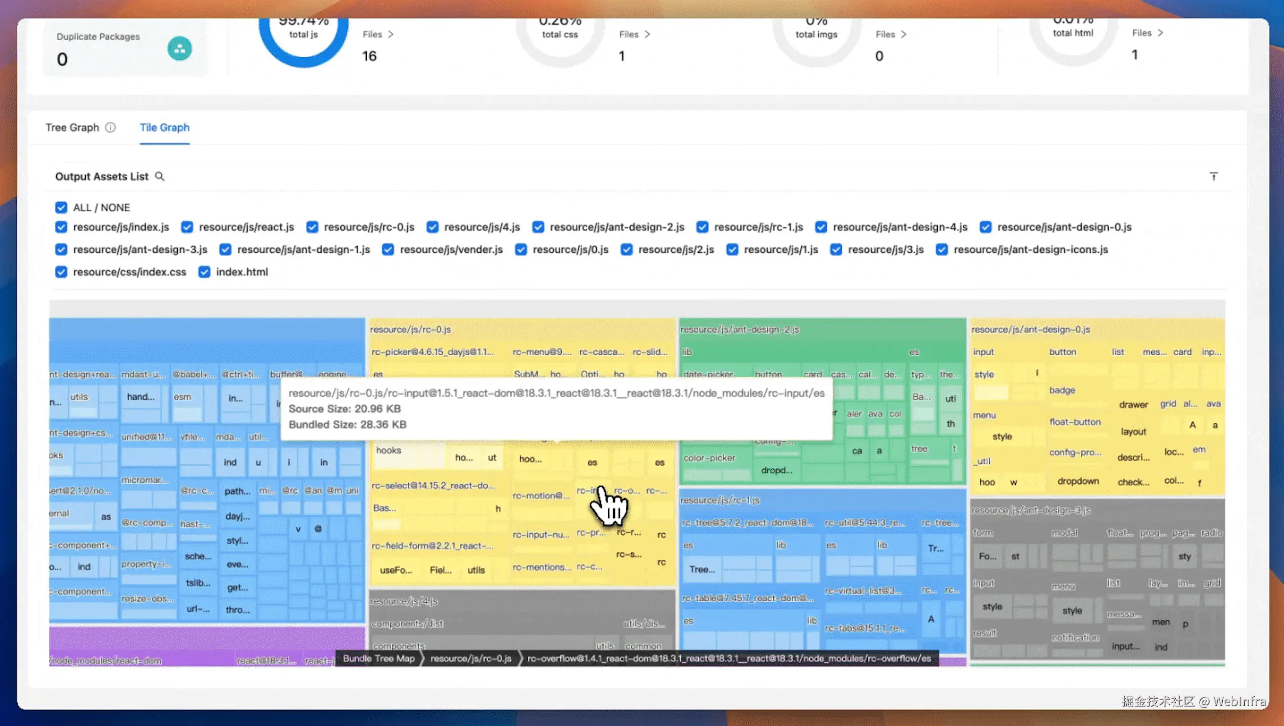
Task: Uncheck resource/js/index.js checkbox
Action: (61, 227)
